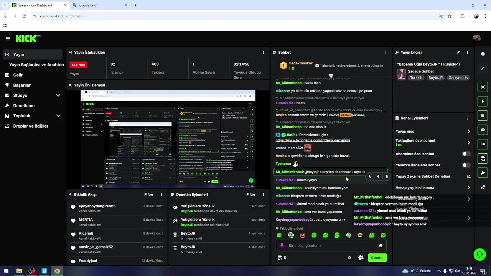Screen dimensions: 491x276
Task: Click the chat bubble icon in right sidebar
Action: (483, 130)
